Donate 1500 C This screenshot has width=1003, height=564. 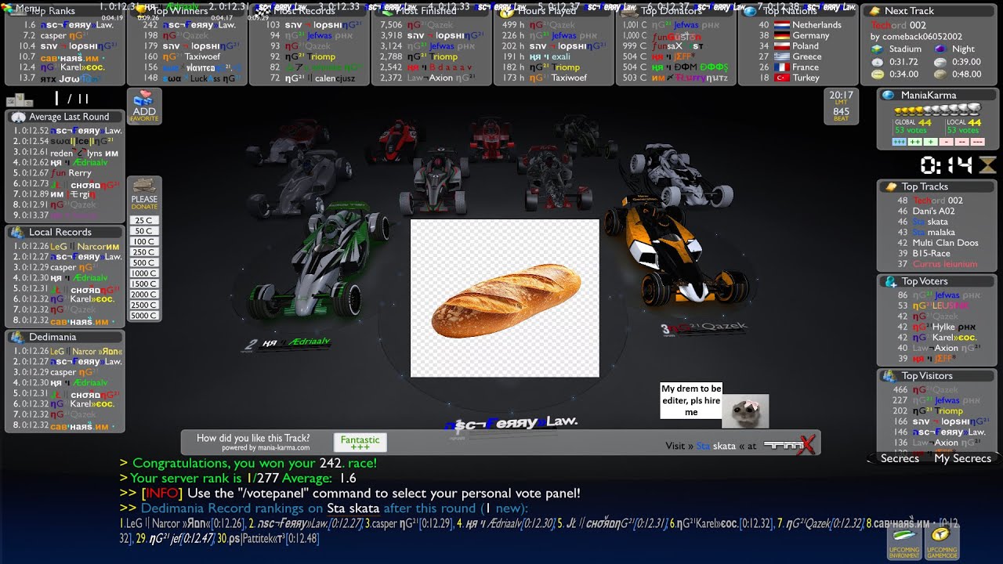(144, 284)
